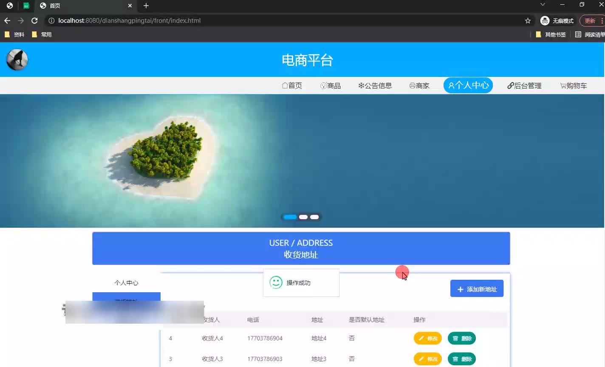Open the 商品 navigation item
Image resolution: width=605 pixels, height=367 pixels.
point(331,85)
